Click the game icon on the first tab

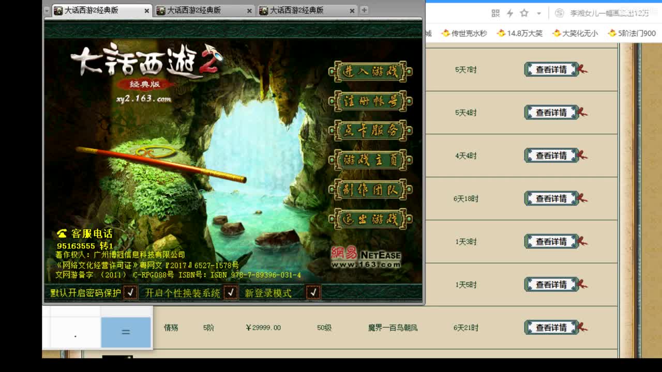coord(58,10)
